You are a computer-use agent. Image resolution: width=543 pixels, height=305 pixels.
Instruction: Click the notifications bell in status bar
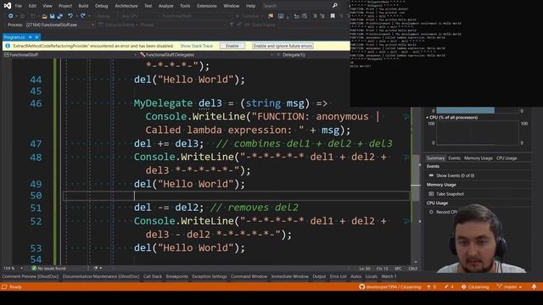coord(534,286)
